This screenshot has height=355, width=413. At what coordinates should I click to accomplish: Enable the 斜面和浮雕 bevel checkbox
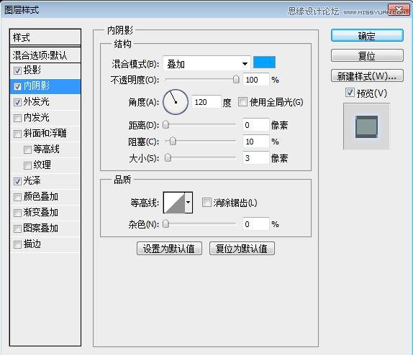[x=17, y=134]
